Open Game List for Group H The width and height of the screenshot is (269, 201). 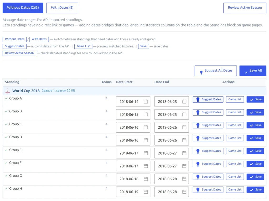point(235,189)
